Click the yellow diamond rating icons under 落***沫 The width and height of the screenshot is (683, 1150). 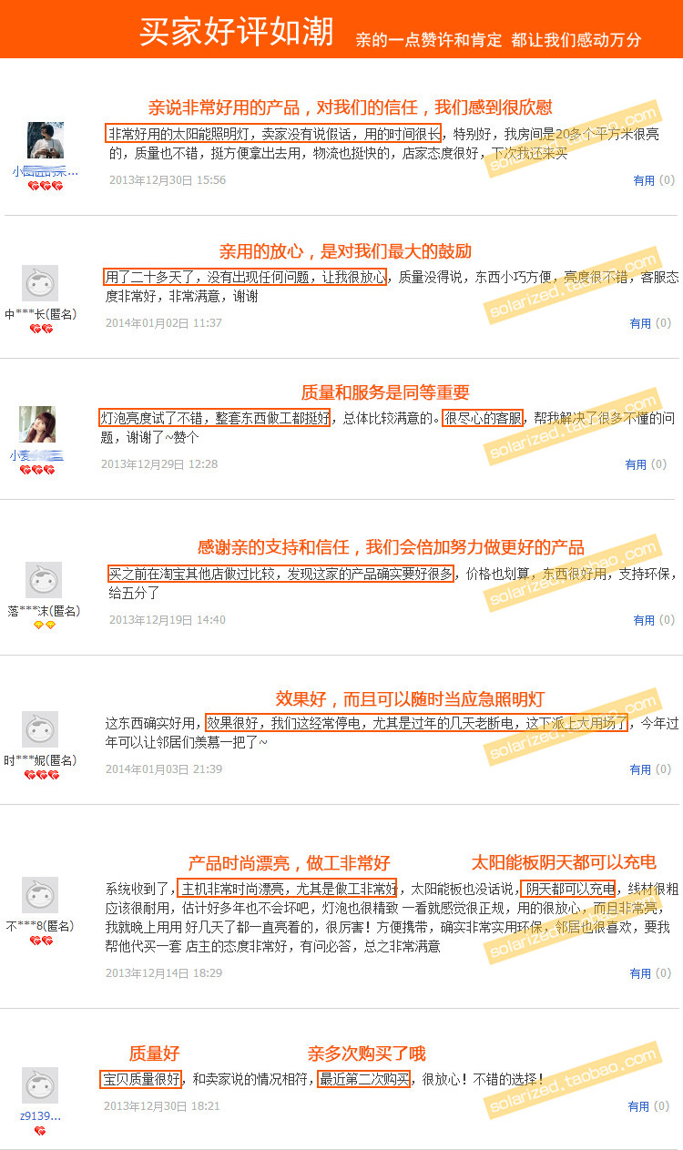(x=45, y=626)
